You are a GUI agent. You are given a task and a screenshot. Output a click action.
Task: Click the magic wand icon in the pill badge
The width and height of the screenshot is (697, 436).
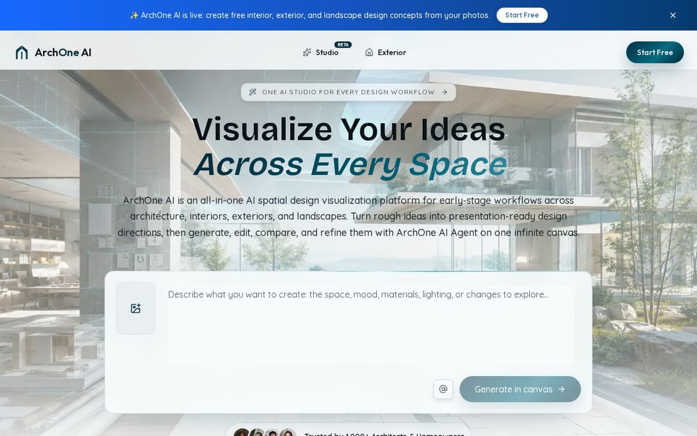click(253, 92)
